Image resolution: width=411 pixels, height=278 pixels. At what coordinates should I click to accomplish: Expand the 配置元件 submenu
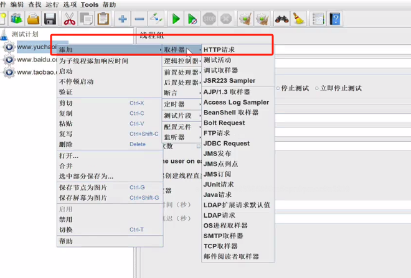pyautogui.click(x=182, y=127)
